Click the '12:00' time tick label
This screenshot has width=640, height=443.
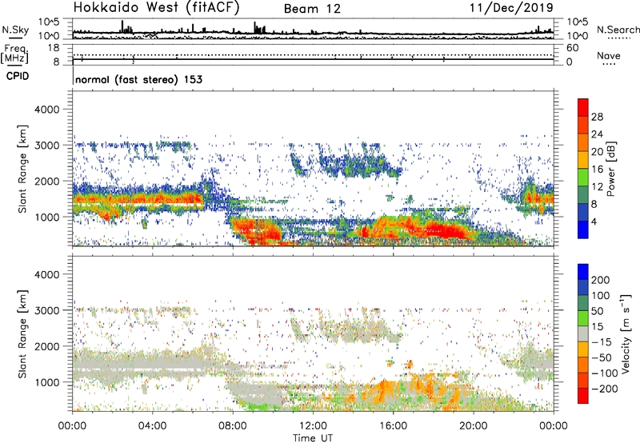click(313, 426)
